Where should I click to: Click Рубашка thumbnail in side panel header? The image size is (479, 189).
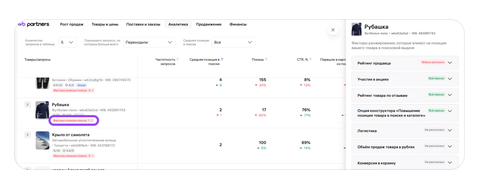coord(356,29)
